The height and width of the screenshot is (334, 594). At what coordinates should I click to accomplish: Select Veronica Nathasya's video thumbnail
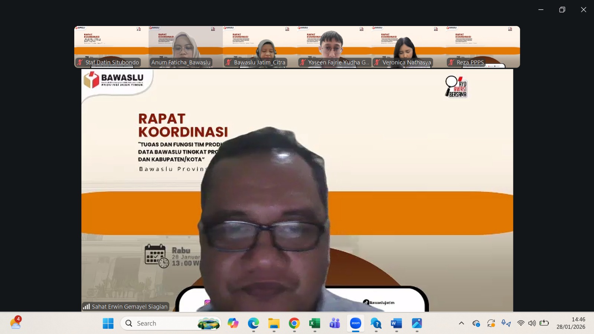(x=408, y=47)
